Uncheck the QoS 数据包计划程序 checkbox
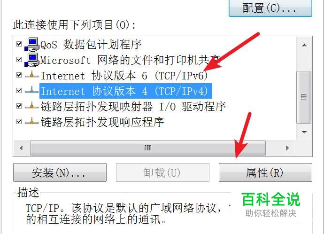This screenshot has width=324, height=234. coord(19,44)
